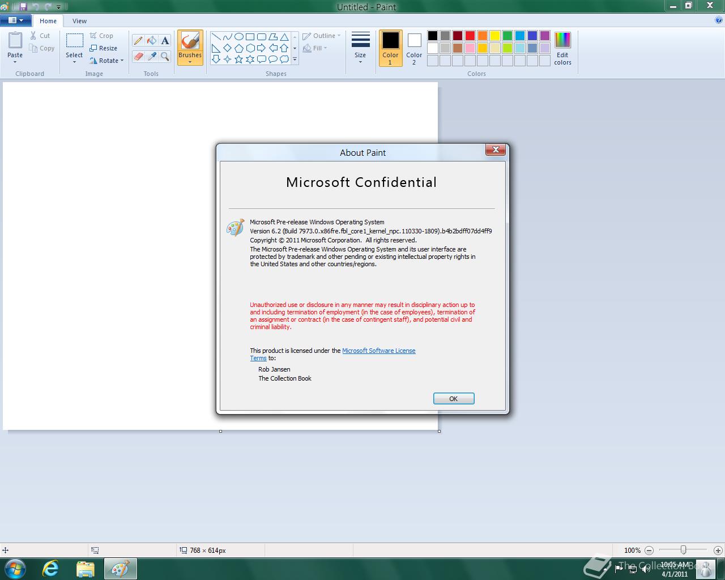Click the rectangular Select tool icon

click(x=74, y=40)
